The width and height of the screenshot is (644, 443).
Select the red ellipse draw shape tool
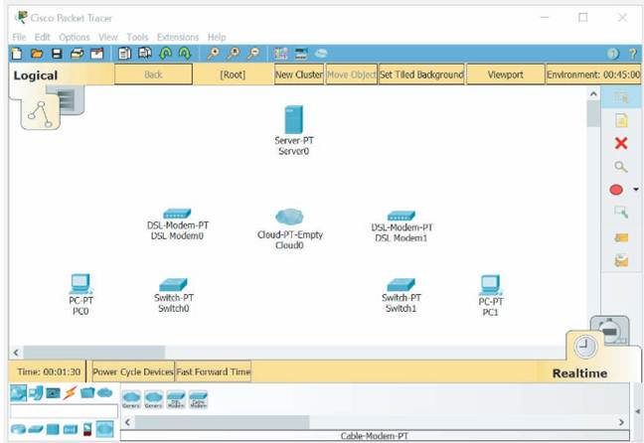(616, 190)
